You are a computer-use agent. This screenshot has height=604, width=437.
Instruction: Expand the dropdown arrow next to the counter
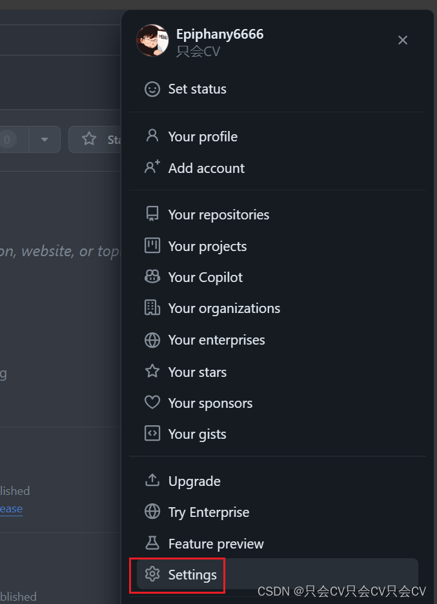(x=45, y=139)
